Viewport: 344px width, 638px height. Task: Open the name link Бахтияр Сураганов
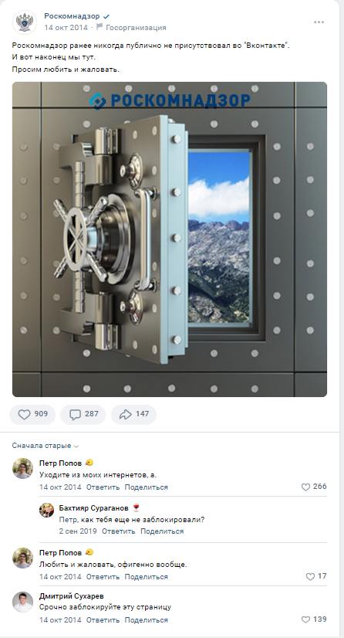pyautogui.click(x=93, y=508)
